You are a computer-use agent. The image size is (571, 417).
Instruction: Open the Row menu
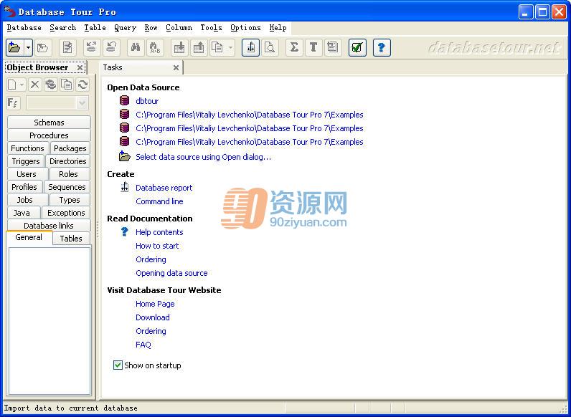(151, 28)
